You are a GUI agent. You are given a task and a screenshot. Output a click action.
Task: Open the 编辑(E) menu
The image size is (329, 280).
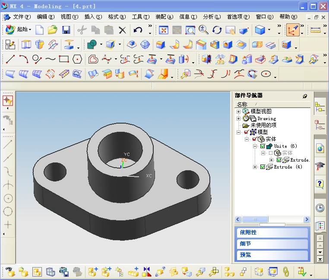[x=45, y=17]
